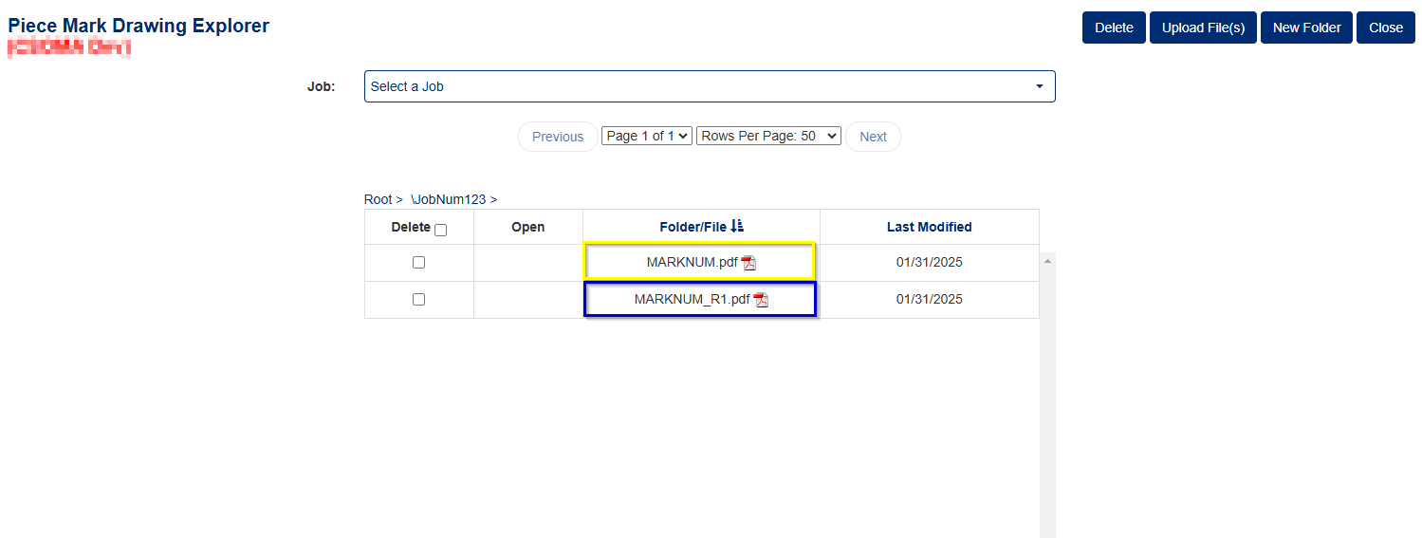Image resolution: width=1422 pixels, height=538 pixels.
Task: Click the PDF icon beside MARKNUM.pdf
Action: 748,263
